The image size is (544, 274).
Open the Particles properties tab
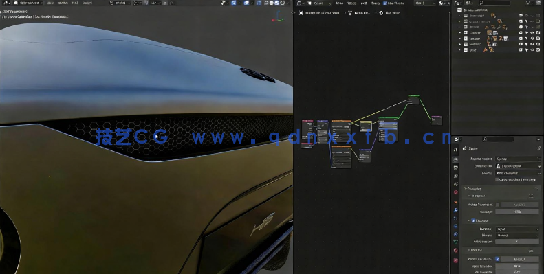coord(455,218)
